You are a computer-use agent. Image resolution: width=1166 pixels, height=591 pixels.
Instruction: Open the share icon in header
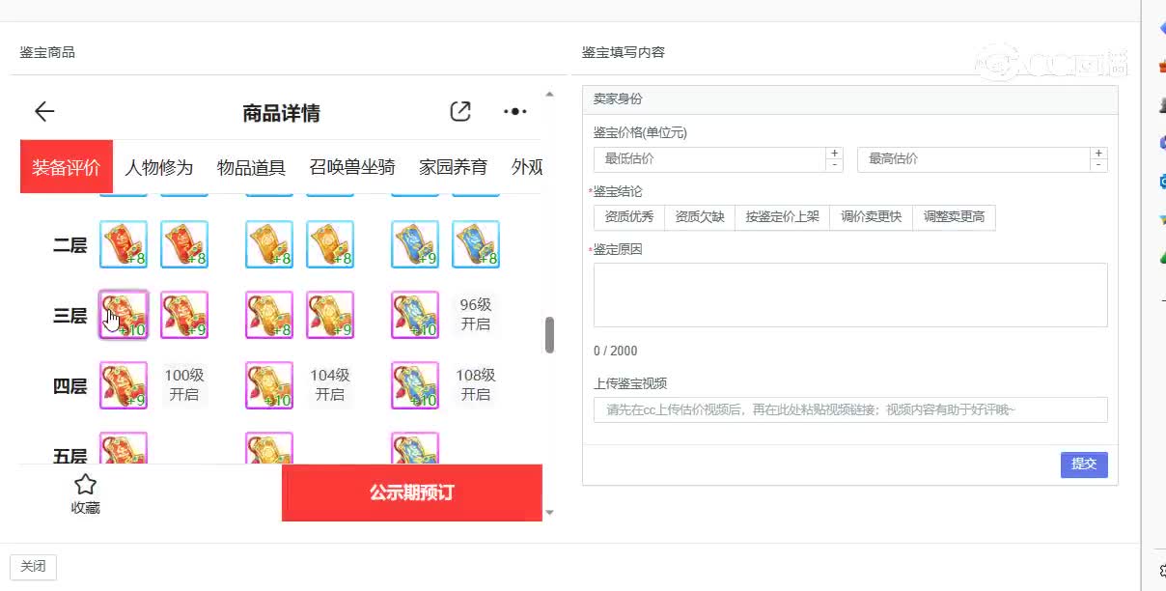click(x=460, y=112)
